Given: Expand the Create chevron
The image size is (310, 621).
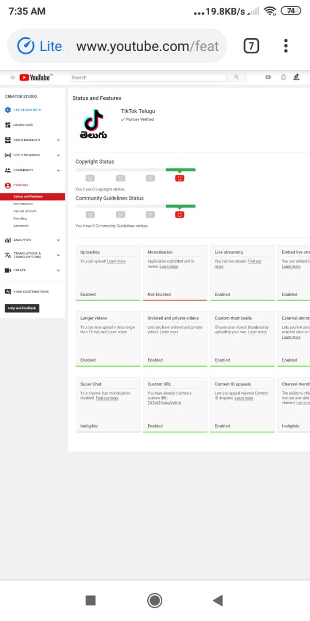Looking at the screenshot, I should (x=58, y=270).
